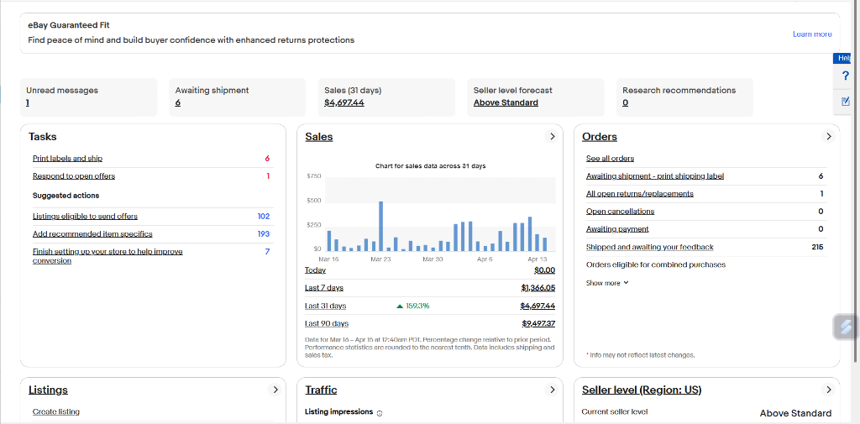Open Above Standard seller level forecast
860x424 pixels.
[x=506, y=102]
